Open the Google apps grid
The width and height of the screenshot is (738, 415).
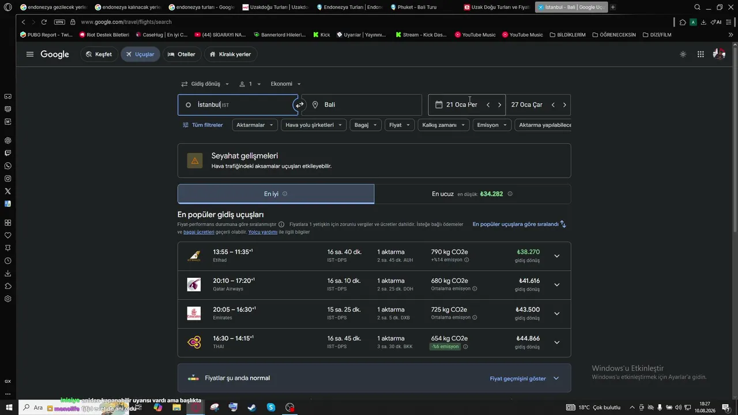pos(701,54)
